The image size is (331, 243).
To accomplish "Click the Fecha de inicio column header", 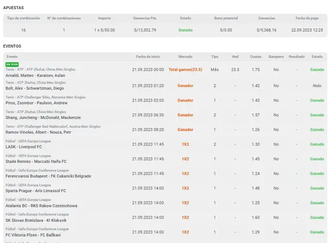I will click(148, 56).
